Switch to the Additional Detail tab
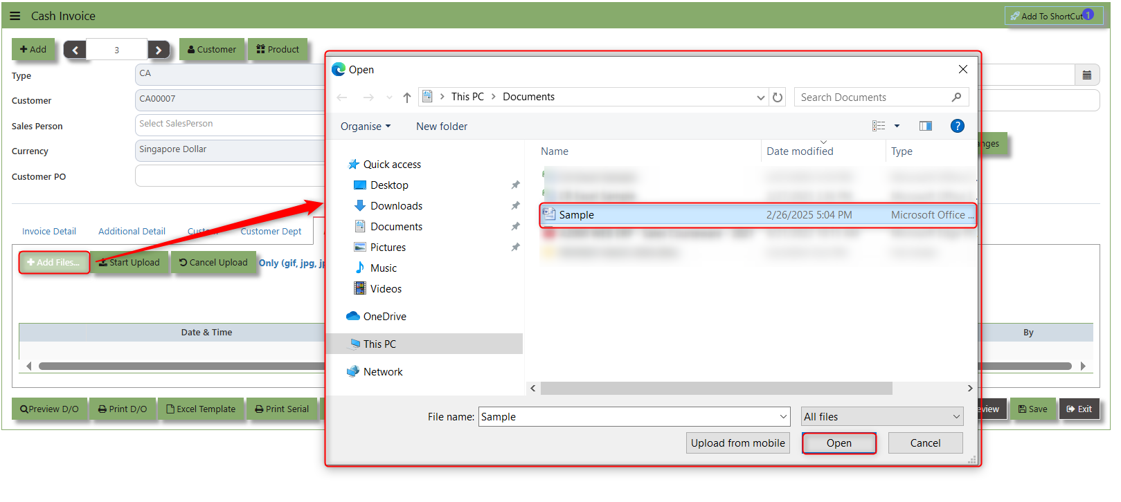This screenshot has height=502, width=1121. point(132,232)
